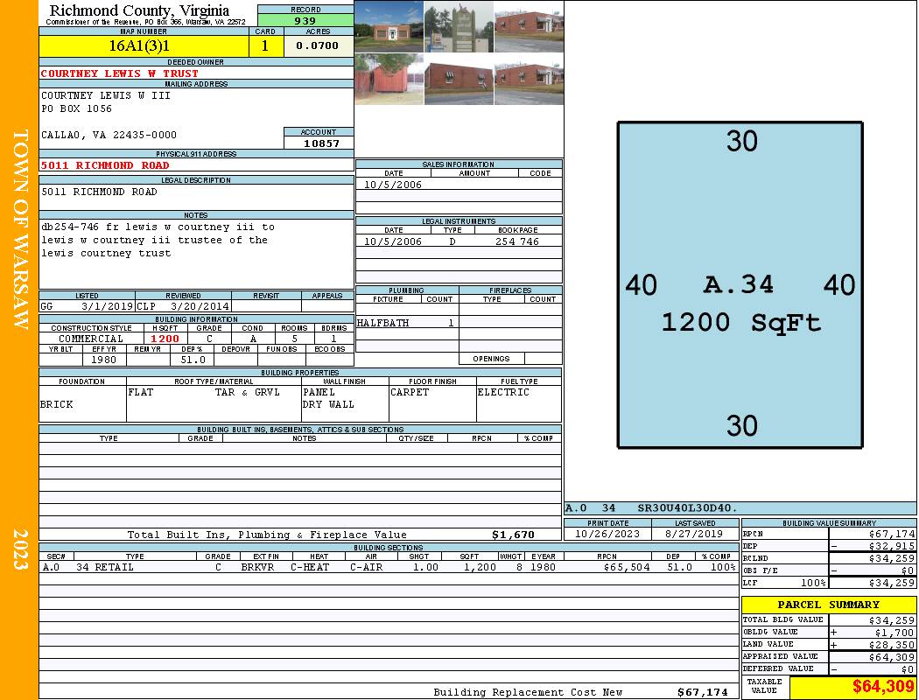Click the 10/5/2006 date under Sales Information
The image size is (919, 700).
pyautogui.click(x=393, y=185)
